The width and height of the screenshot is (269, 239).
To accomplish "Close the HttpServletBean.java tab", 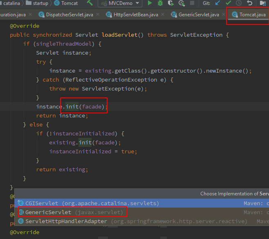I will pyautogui.click(x=163, y=15).
